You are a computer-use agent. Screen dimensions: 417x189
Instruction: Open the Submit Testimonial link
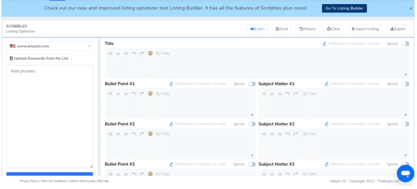click(82, 181)
